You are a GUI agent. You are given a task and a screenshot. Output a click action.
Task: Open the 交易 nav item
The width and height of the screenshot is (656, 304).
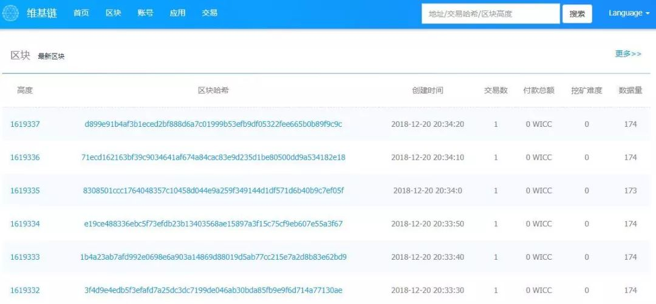pos(210,13)
